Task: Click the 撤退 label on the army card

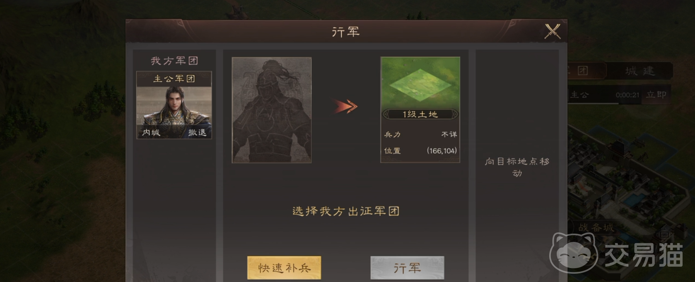Action: [197, 132]
